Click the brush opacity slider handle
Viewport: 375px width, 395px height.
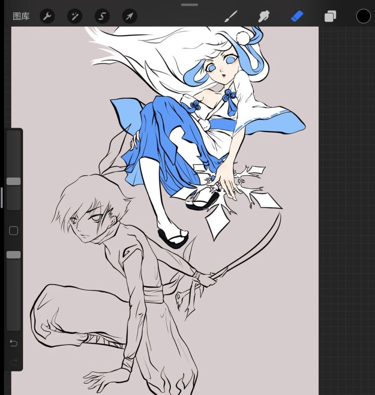tap(14, 254)
